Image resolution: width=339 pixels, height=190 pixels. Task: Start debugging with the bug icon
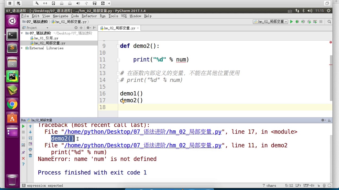(x=297, y=22)
